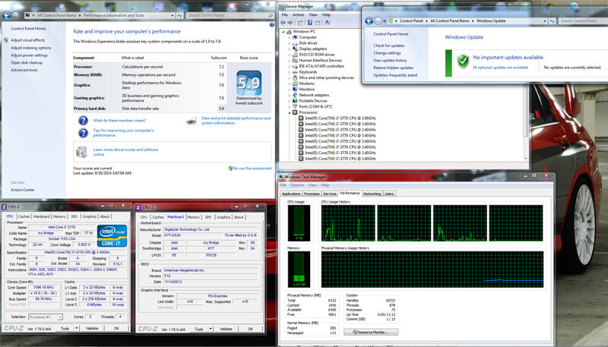This screenshot has height=347, width=608.
Task: Click the software icon beside Learn more about scores
Action: 81,152
